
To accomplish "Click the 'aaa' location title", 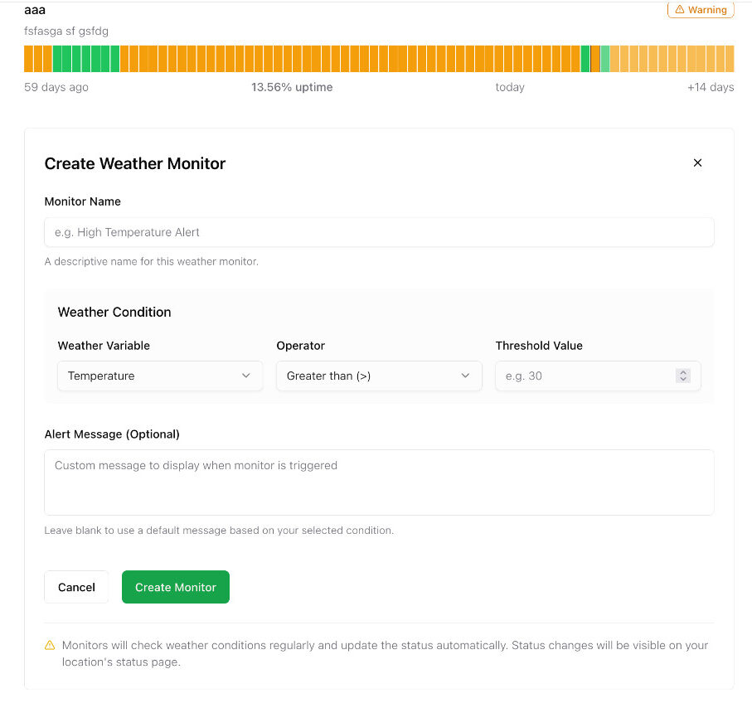I will 35,10.
